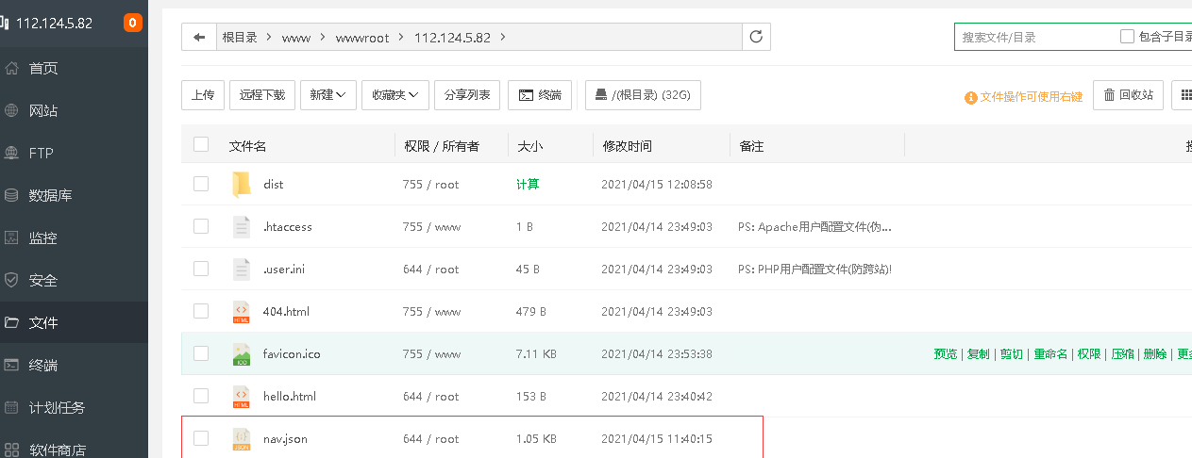This screenshot has height=458, width=1192.
Task: Click the 上传 button
Action: 203,95
